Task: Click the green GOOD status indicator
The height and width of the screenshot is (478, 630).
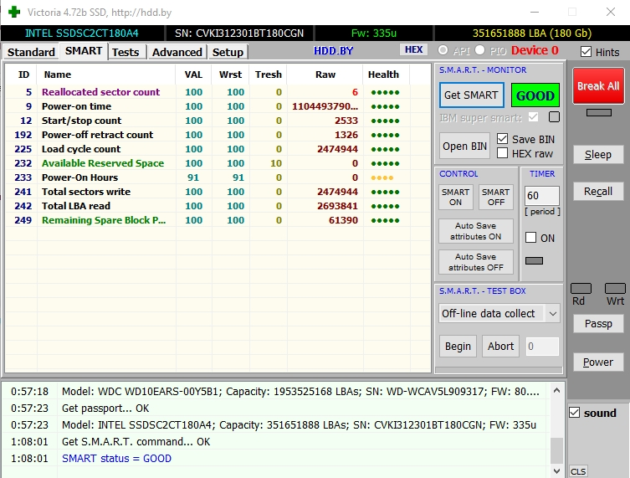Action: tap(535, 95)
